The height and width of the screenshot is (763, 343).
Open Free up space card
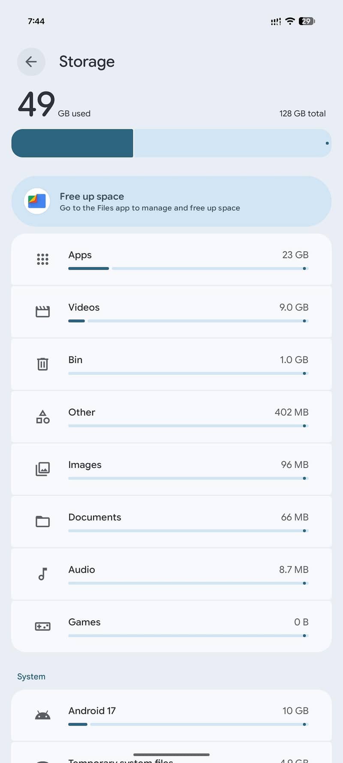click(x=171, y=201)
